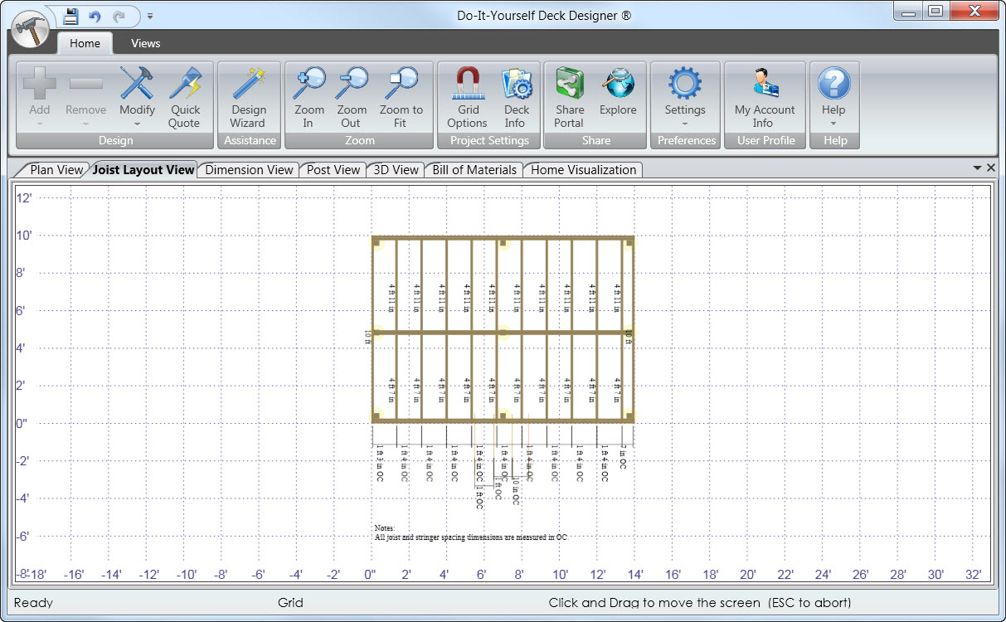Click the "User Profile" group label
Screen dimensions: 1006x622
pos(766,141)
